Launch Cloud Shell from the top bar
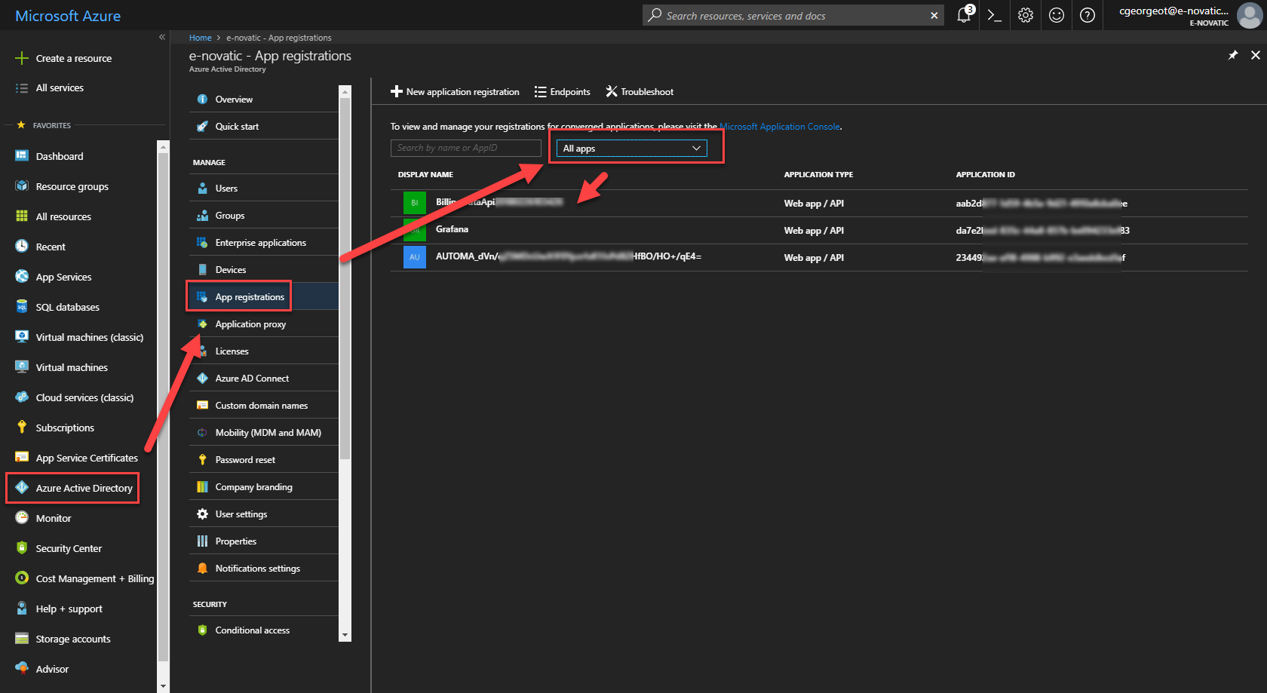Screen dimensions: 1267x693 tap(995, 15)
